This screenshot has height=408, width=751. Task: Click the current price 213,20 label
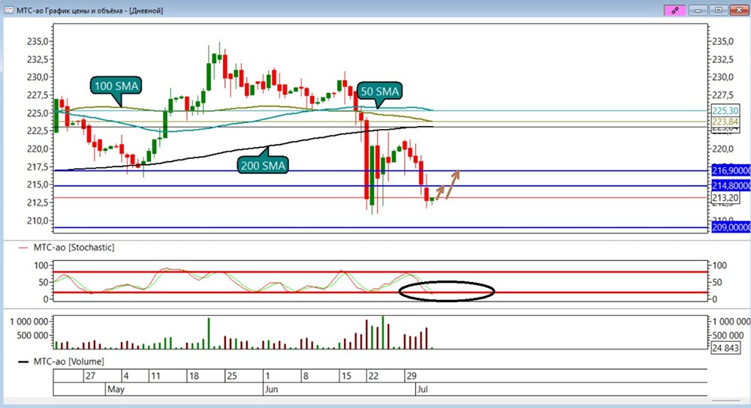pos(725,197)
